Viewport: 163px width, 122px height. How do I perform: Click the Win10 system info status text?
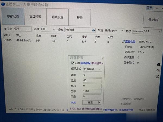coord(36,110)
